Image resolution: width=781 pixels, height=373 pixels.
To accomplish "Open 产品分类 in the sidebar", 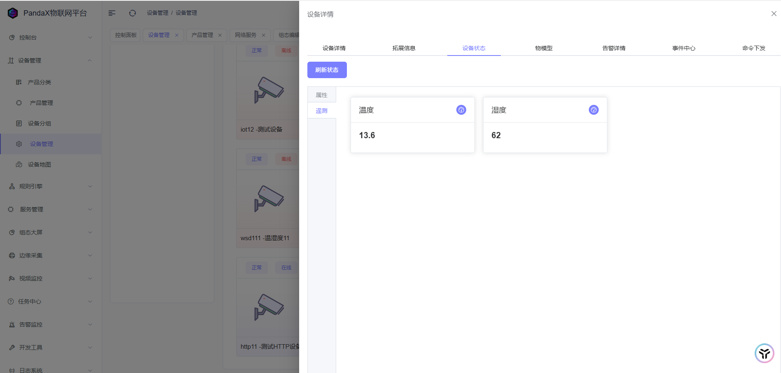I will [x=40, y=82].
